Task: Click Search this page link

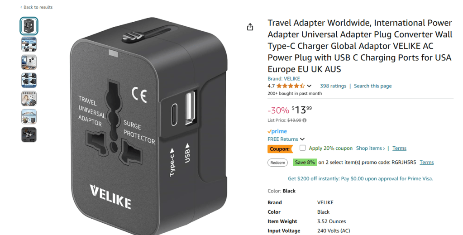Action: pyautogui.click(x=372, y=86)
